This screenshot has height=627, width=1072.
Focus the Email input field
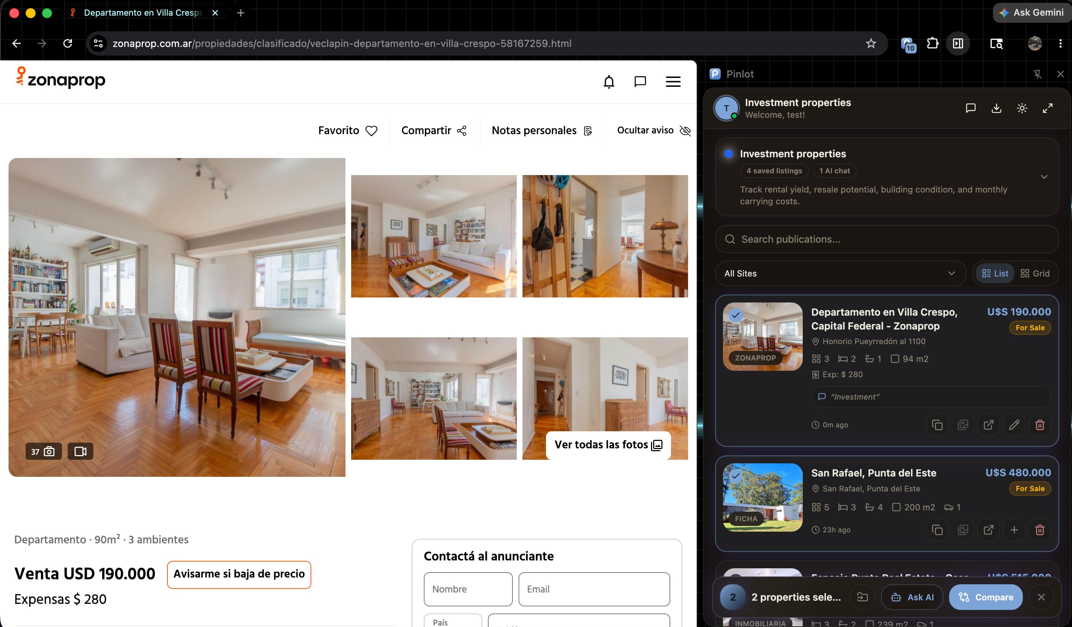click(594, 589)
